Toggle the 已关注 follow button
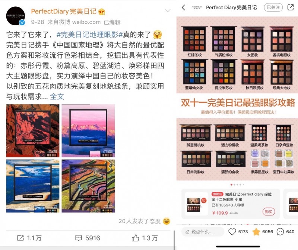Screen dimensions: 298x250 point(273,7)
